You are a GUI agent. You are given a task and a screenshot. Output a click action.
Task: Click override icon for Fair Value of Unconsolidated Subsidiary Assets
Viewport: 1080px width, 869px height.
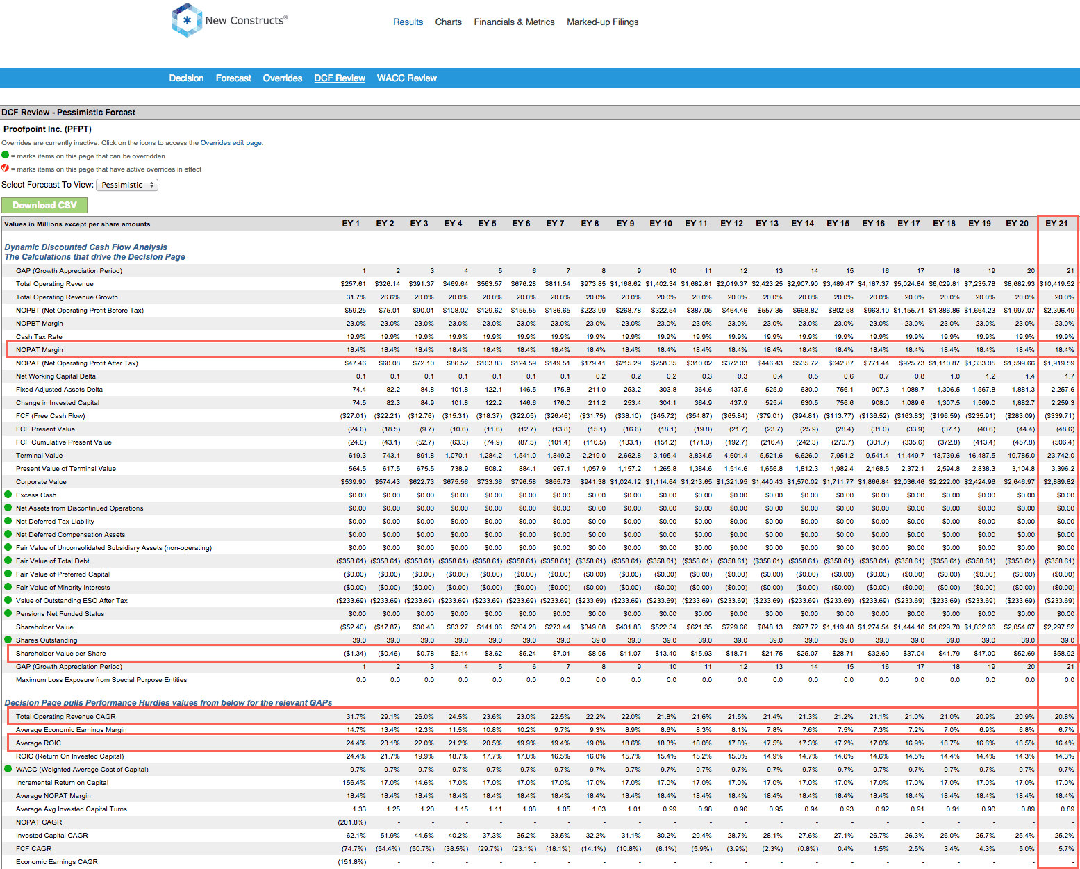(x=8, y=547)
